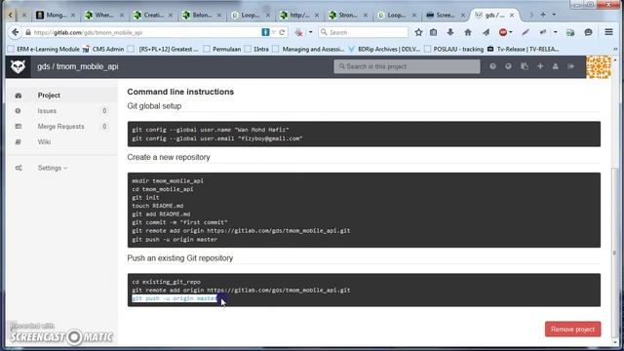The image size is (624, 351).
Task: Open ERM e-Learning Module bookmark
Action: (44, 49)
